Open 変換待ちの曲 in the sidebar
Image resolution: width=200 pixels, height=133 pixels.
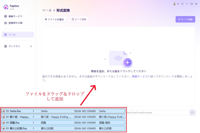[x=13, y=23]
